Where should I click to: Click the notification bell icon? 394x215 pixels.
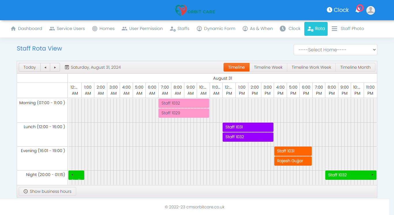click(x=358, y=10)
